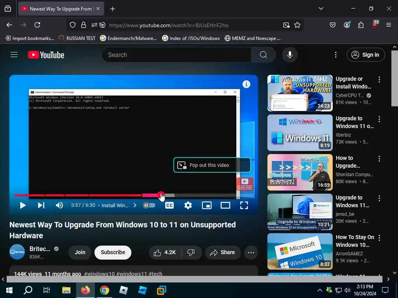Play the video
This screenshot has height=298, width=398.
(23, 205)
